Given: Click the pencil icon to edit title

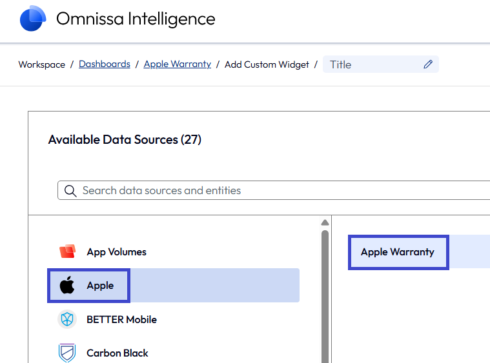Looking at the screenshot, I should point(428,64).
